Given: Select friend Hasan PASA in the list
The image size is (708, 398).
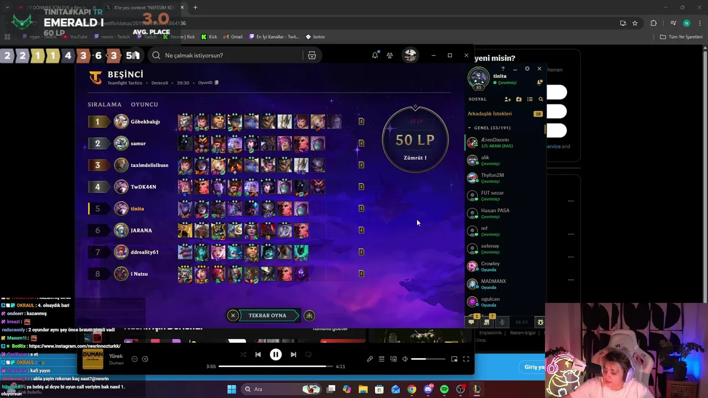Looking at the screenshot, I should tap(506, 213).
